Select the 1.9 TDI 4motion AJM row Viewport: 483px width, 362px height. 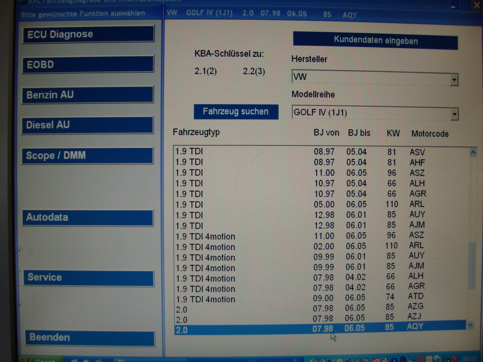click(321, 267)
